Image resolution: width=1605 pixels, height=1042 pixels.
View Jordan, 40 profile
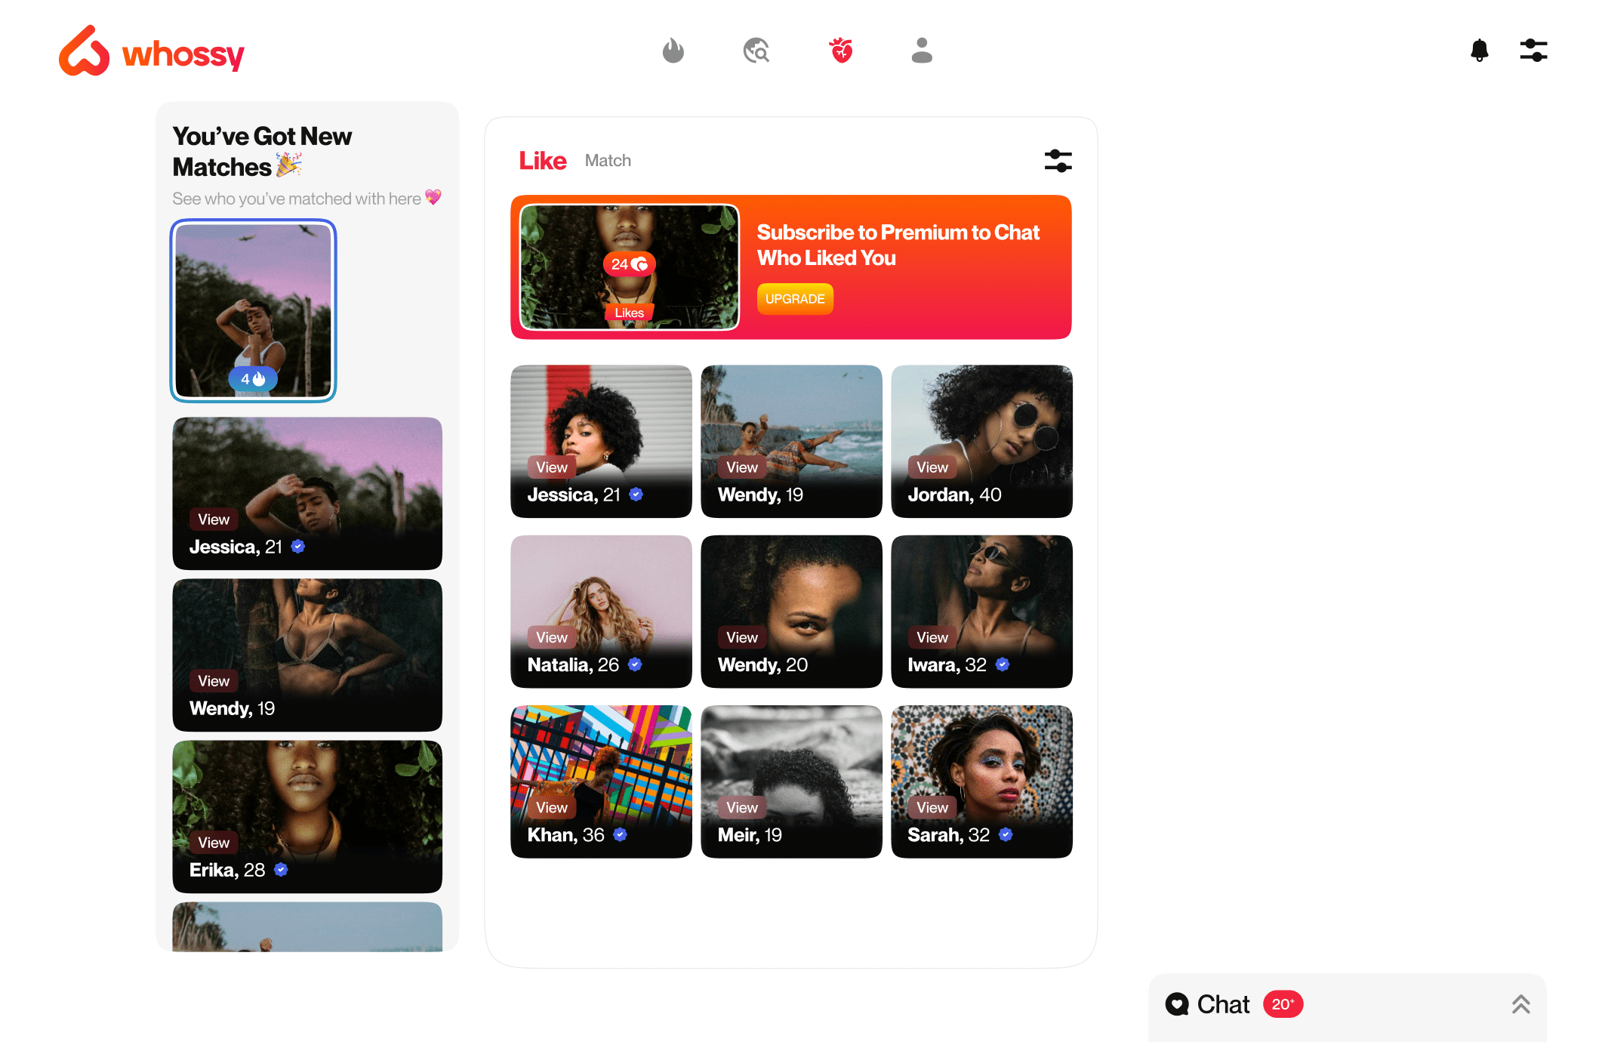932,467
